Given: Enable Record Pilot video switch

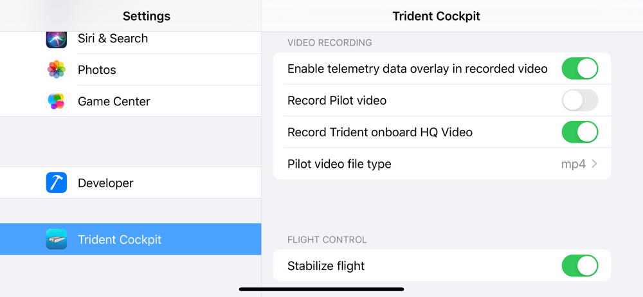Looking at the screenshot, I should 580,100.
